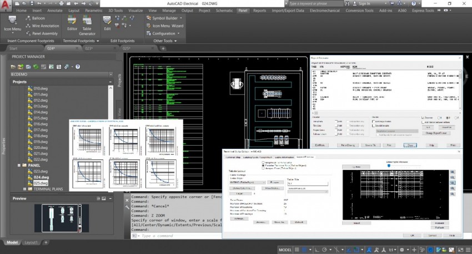Open the IECDEMO project selector dropdown
Screen dimensions: 472x254
[111, 74]
